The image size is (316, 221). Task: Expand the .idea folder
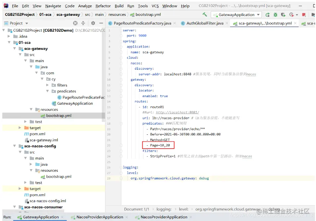[x=9, y=36]
